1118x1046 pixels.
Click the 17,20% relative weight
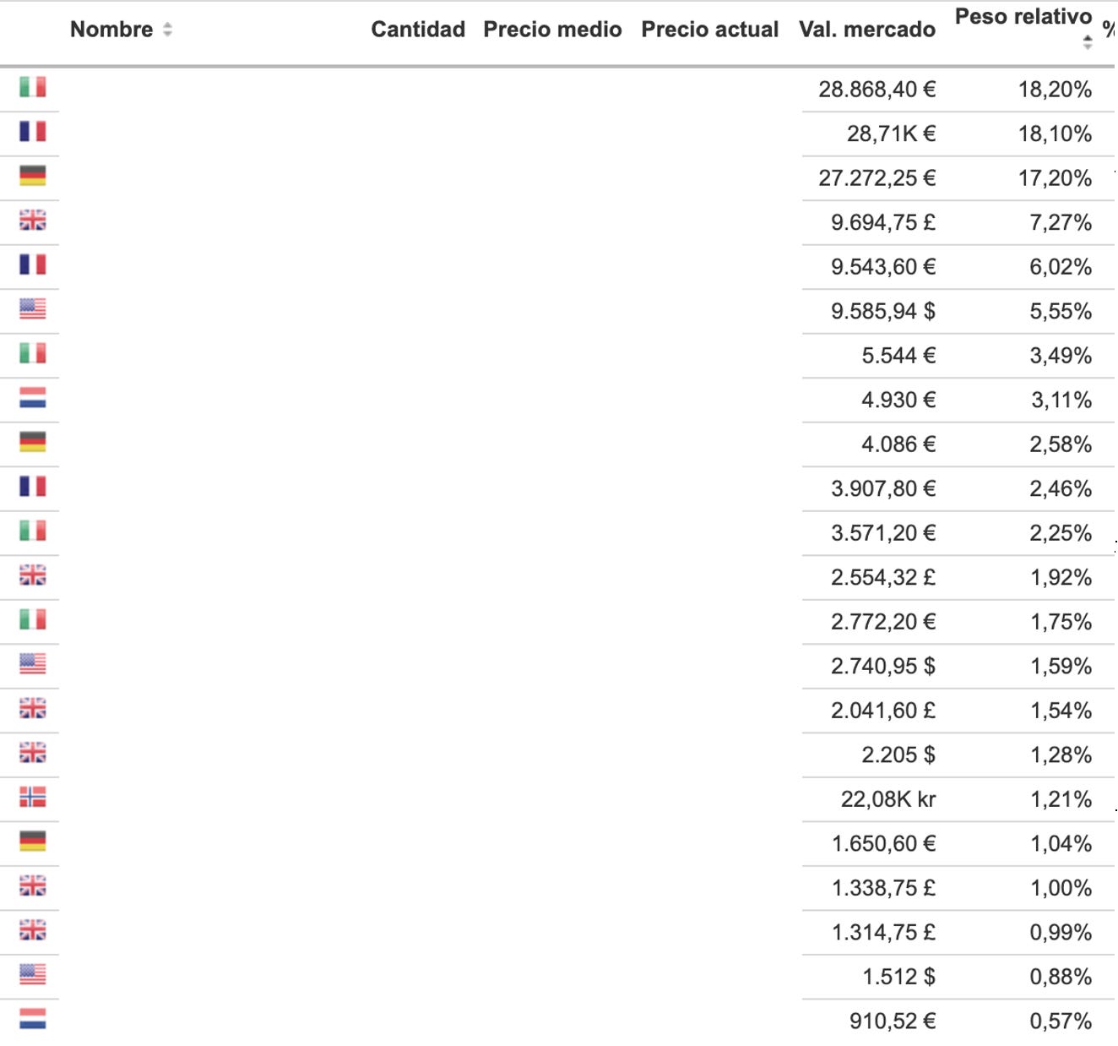[x=1055, y=178]
